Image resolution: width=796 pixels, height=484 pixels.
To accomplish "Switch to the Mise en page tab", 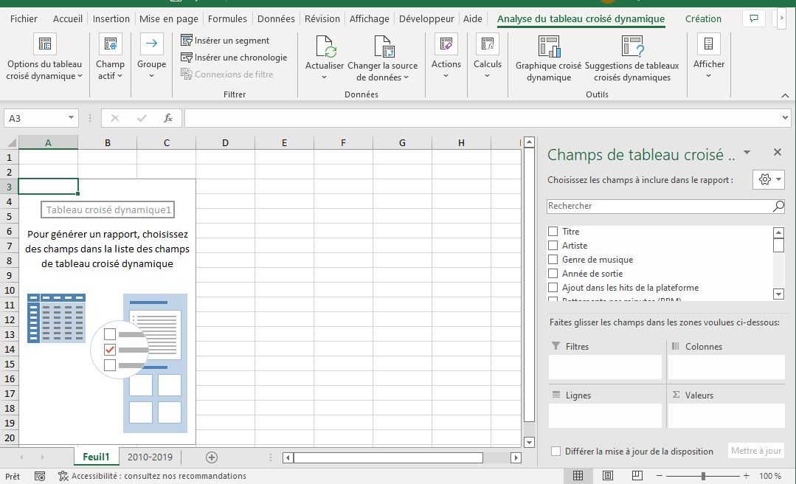I will click(x=169, y=18).
